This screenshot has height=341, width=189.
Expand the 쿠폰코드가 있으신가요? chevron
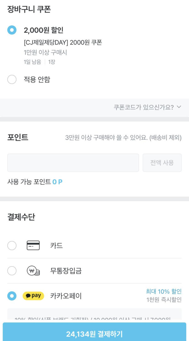tap(179, 107)
